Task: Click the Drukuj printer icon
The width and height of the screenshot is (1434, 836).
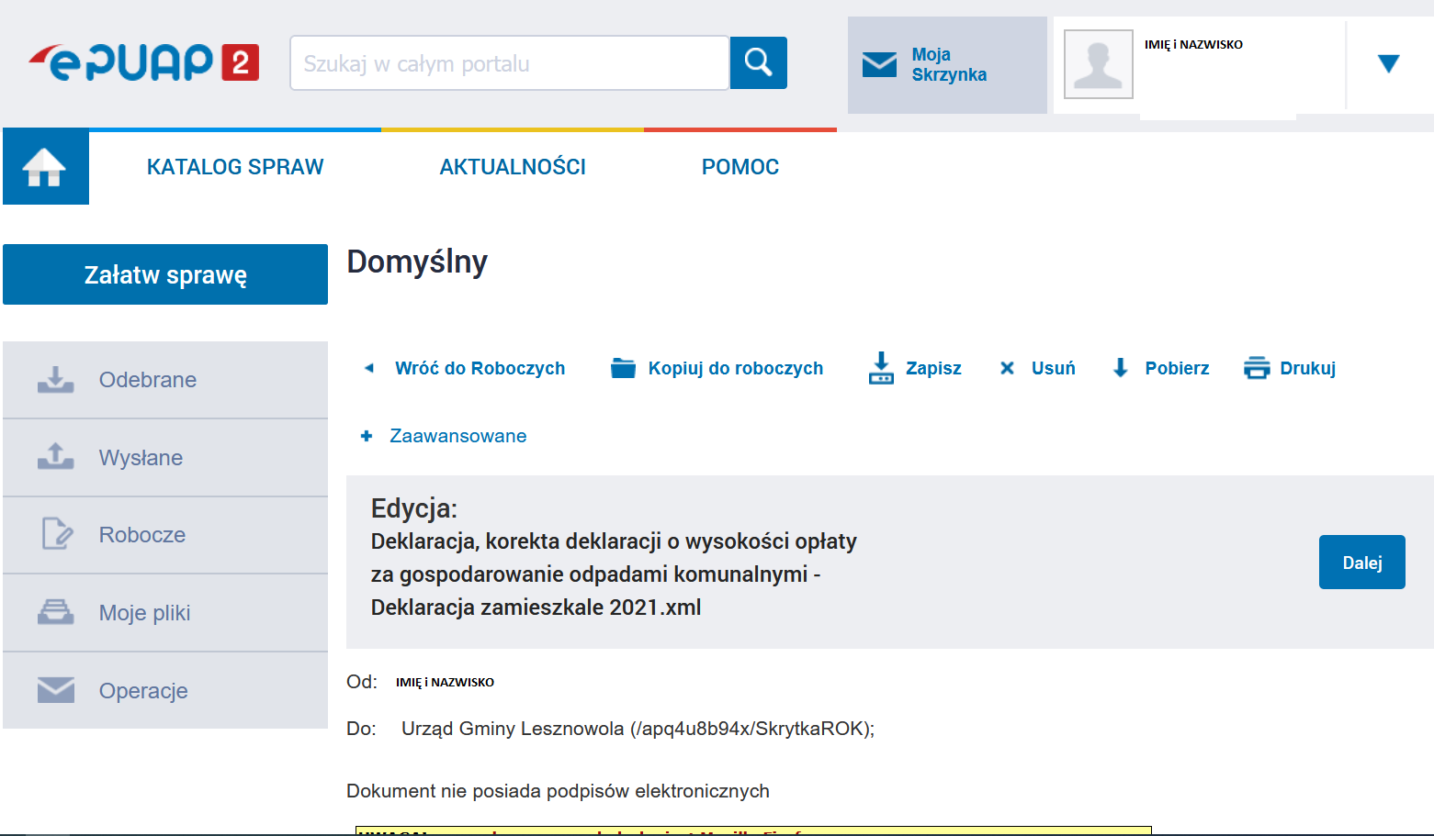Action: tap(1256, 368)
